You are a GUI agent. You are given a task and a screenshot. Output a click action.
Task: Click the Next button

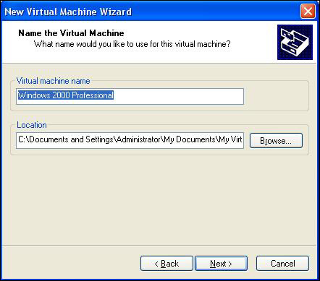221,263
